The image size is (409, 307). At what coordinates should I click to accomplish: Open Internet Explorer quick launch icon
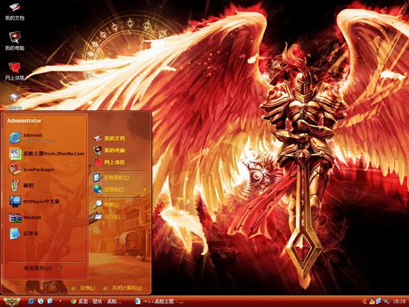(x=31, y=301)
